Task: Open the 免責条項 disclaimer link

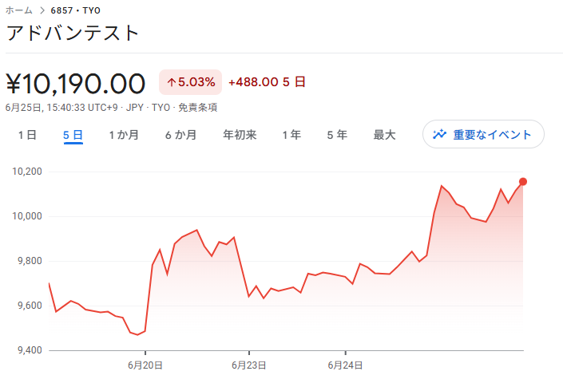Action: tap(198, 107)
